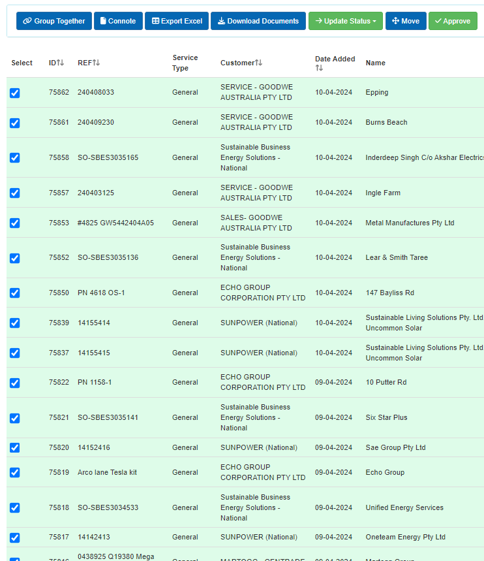Click REF cell SO-SBES3035165
484x561 pixels.
[108, 158]
